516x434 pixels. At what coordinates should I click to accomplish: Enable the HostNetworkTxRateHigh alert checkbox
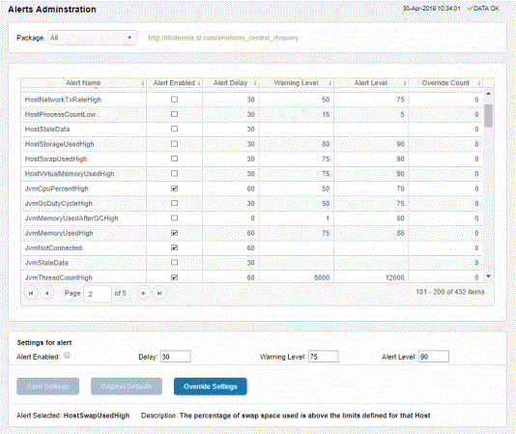[174, 100]
